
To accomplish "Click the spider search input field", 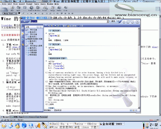I will click(x=69, y=21).
